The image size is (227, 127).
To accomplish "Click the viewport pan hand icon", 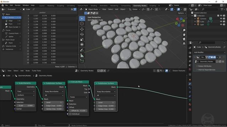I will [184, 35].
